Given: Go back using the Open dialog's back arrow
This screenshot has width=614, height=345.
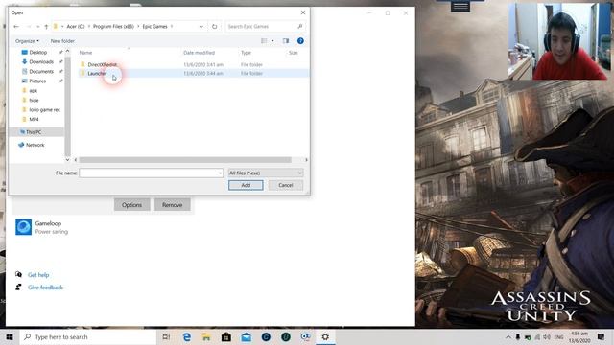Looking at the screenshot, I should pyautogui.click(x=16, y=27).
